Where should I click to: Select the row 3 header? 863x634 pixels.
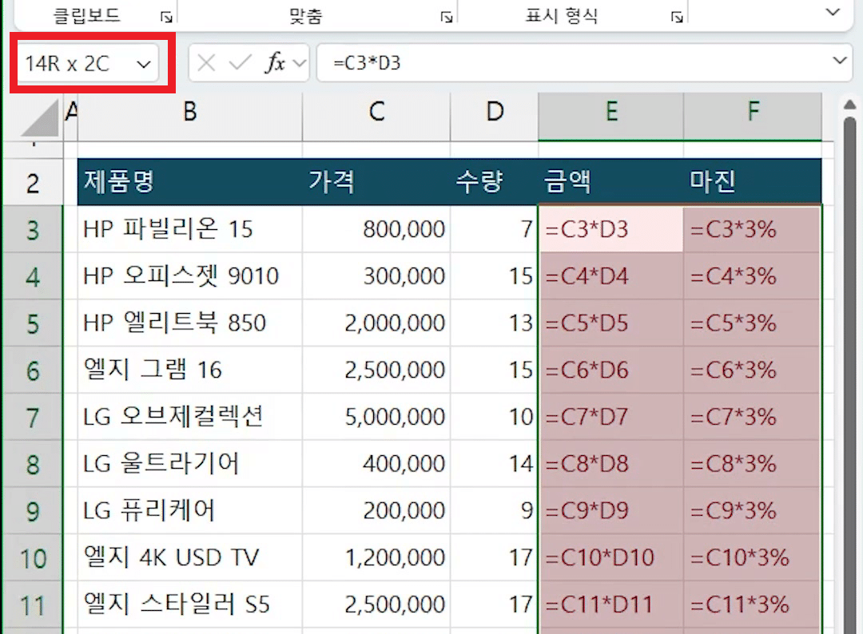tap(33, 229)
